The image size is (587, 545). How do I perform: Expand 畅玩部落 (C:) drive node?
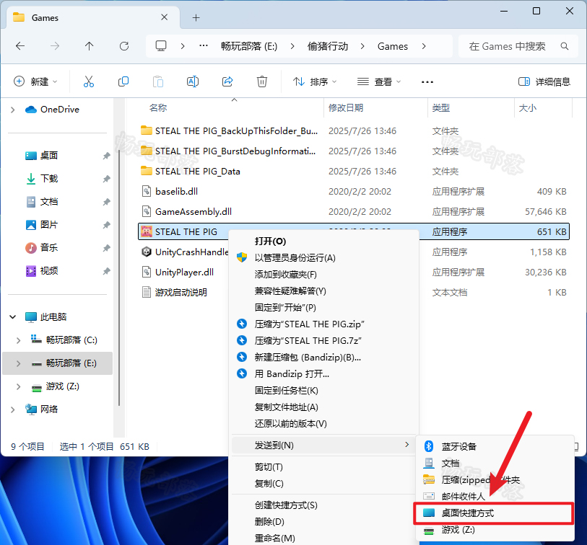coord(18,340)
